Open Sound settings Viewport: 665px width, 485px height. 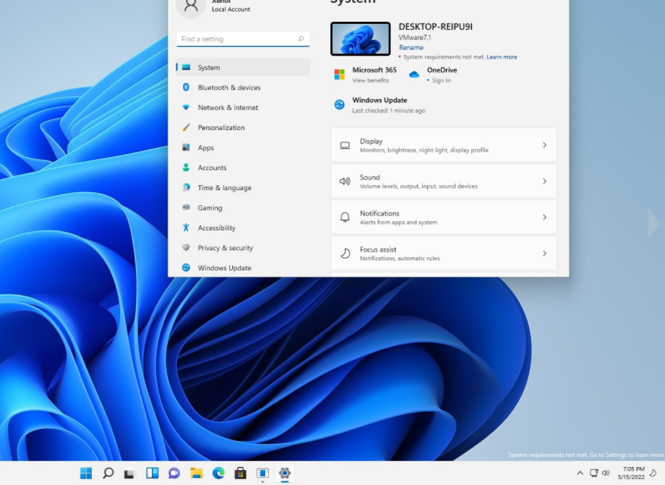(444, 181)
